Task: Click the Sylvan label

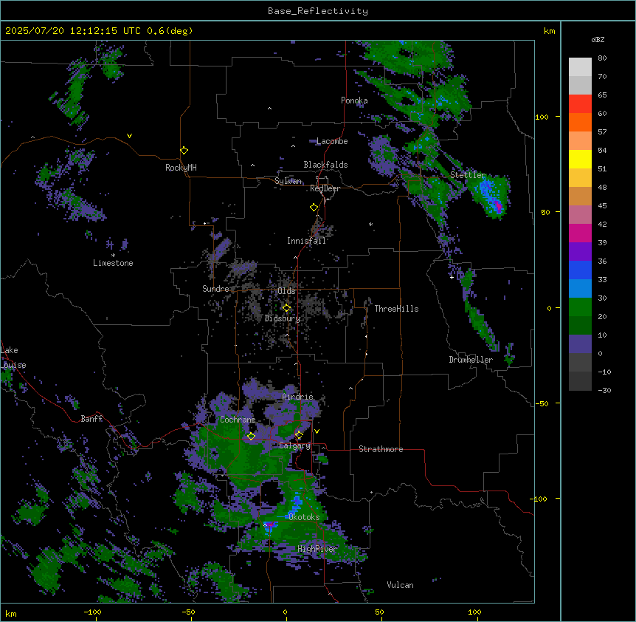Action: 288,181
